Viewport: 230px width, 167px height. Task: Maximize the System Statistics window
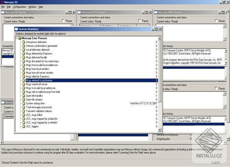[x=156, y=29]
